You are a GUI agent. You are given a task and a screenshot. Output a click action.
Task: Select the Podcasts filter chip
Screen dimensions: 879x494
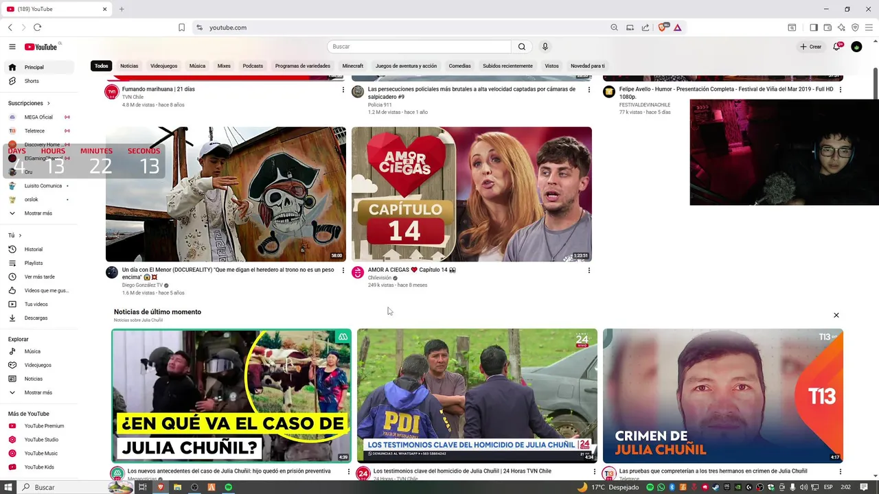[x=253, y=66]
